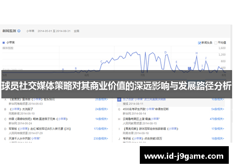Select chart marker D on the line
This screenshot has height=168, width=233.
click(165, 52)
